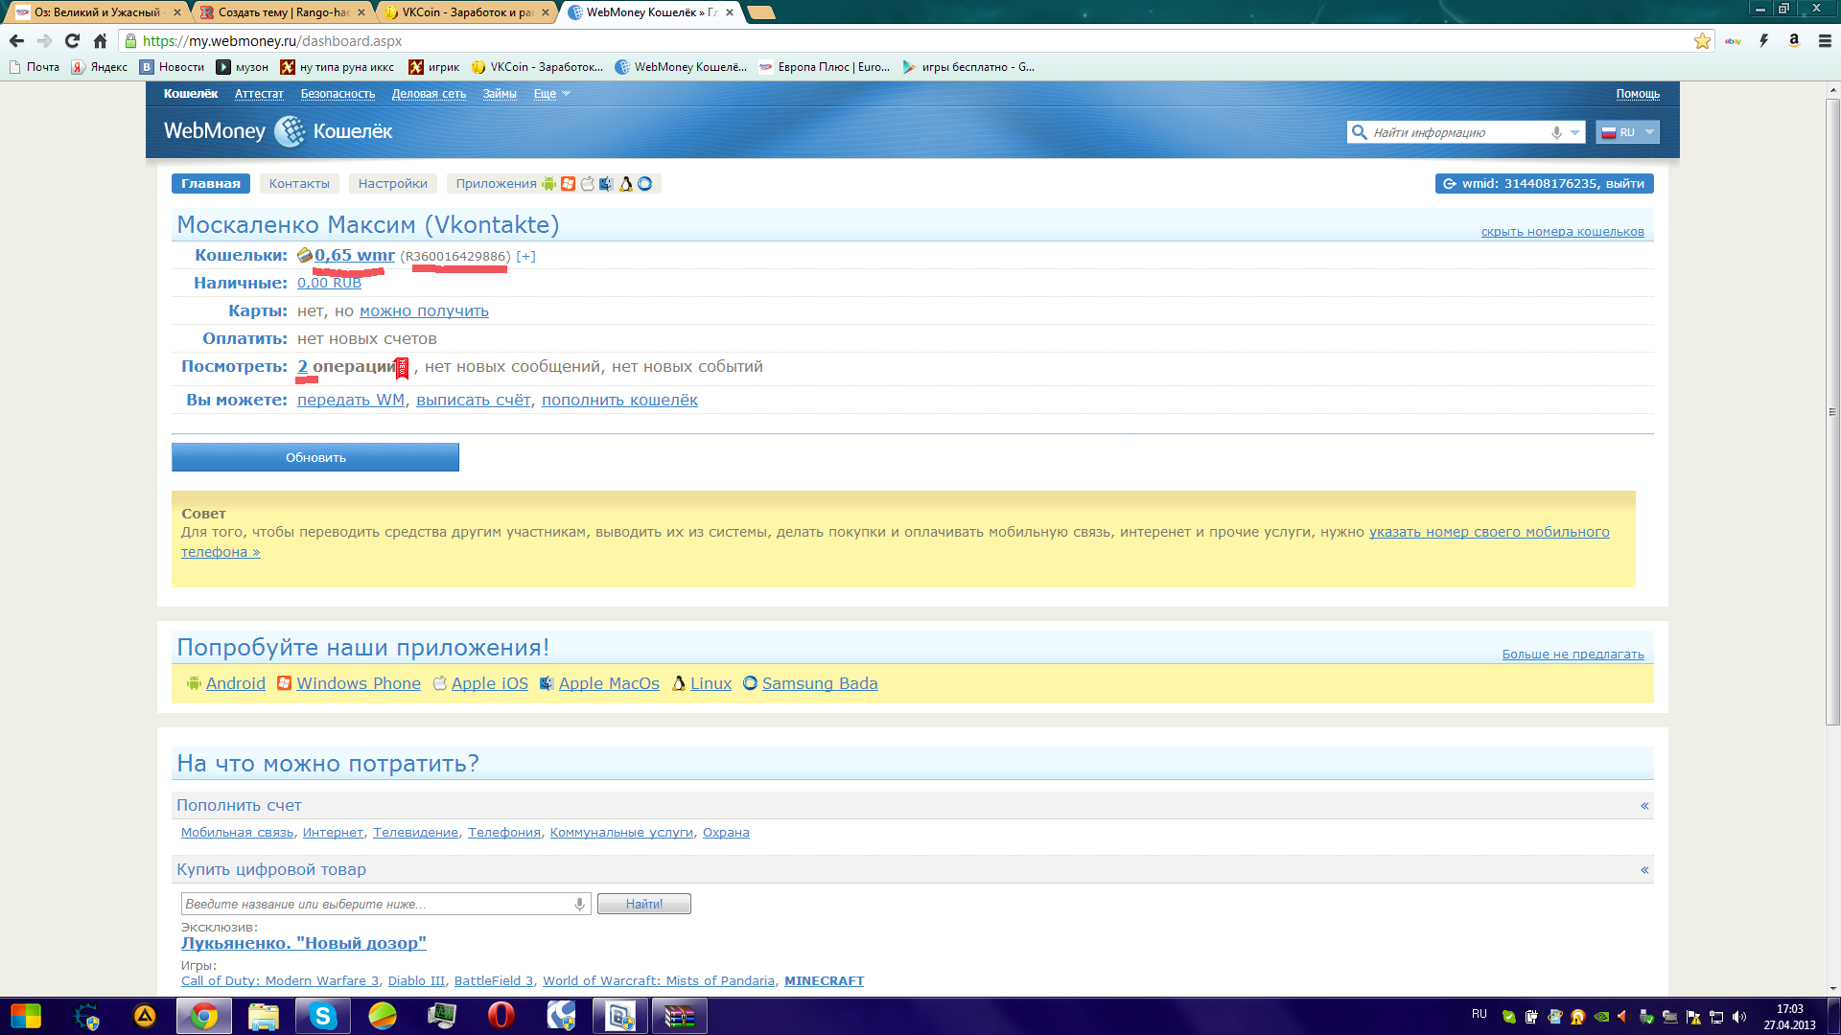Viewport: 1841px width, 1035px height.
Task: Click the speaker volume icon in the system tray
Action: (x=1739, y=1017)
